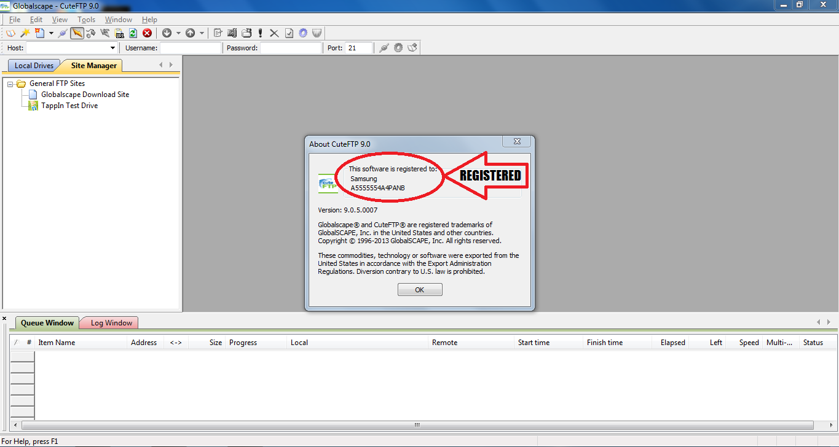Screen dimensions: 839x447
Task: Open the Tools menu
Action: pyautogui.click(x=87, y=20)
